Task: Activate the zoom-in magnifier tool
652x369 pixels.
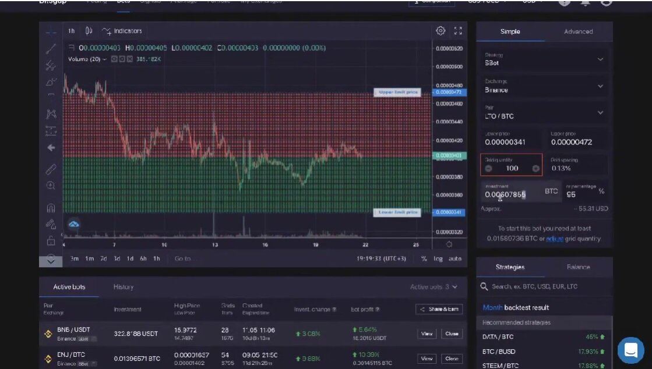Action: (x=51, y=186)
